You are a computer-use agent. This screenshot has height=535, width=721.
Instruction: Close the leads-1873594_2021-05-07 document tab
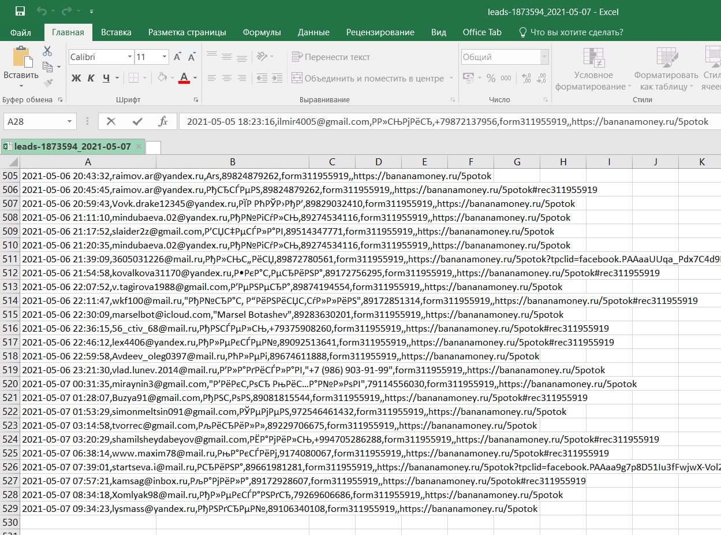click(139, 147)
